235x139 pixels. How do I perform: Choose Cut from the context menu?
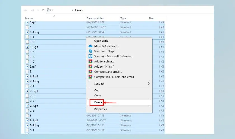point(97,90)
